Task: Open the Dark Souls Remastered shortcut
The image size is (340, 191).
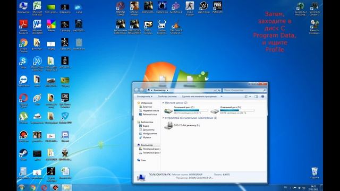Action: (x=134, y=27)
